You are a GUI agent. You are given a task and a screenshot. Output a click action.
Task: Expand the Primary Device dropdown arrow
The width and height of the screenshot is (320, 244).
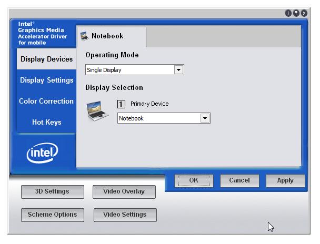205,118
